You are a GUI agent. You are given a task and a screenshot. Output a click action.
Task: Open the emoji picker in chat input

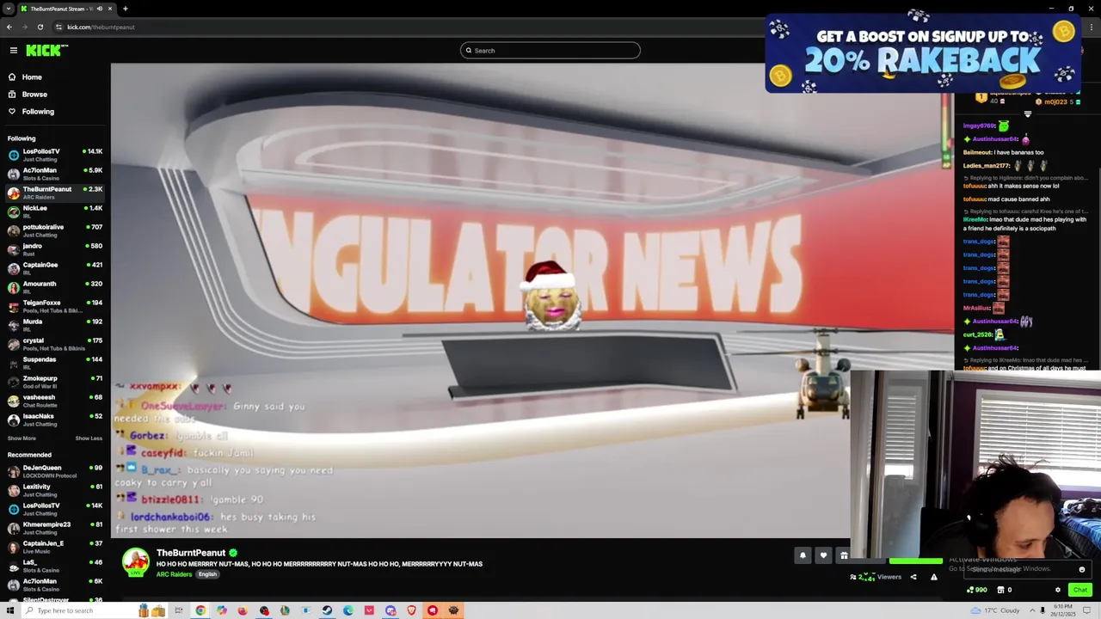pyautogui.click(x=1082, y=569)
